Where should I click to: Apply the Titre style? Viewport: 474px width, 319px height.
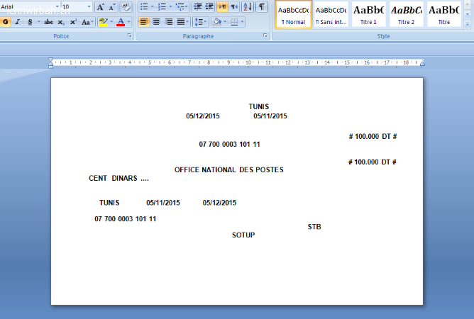443,14
